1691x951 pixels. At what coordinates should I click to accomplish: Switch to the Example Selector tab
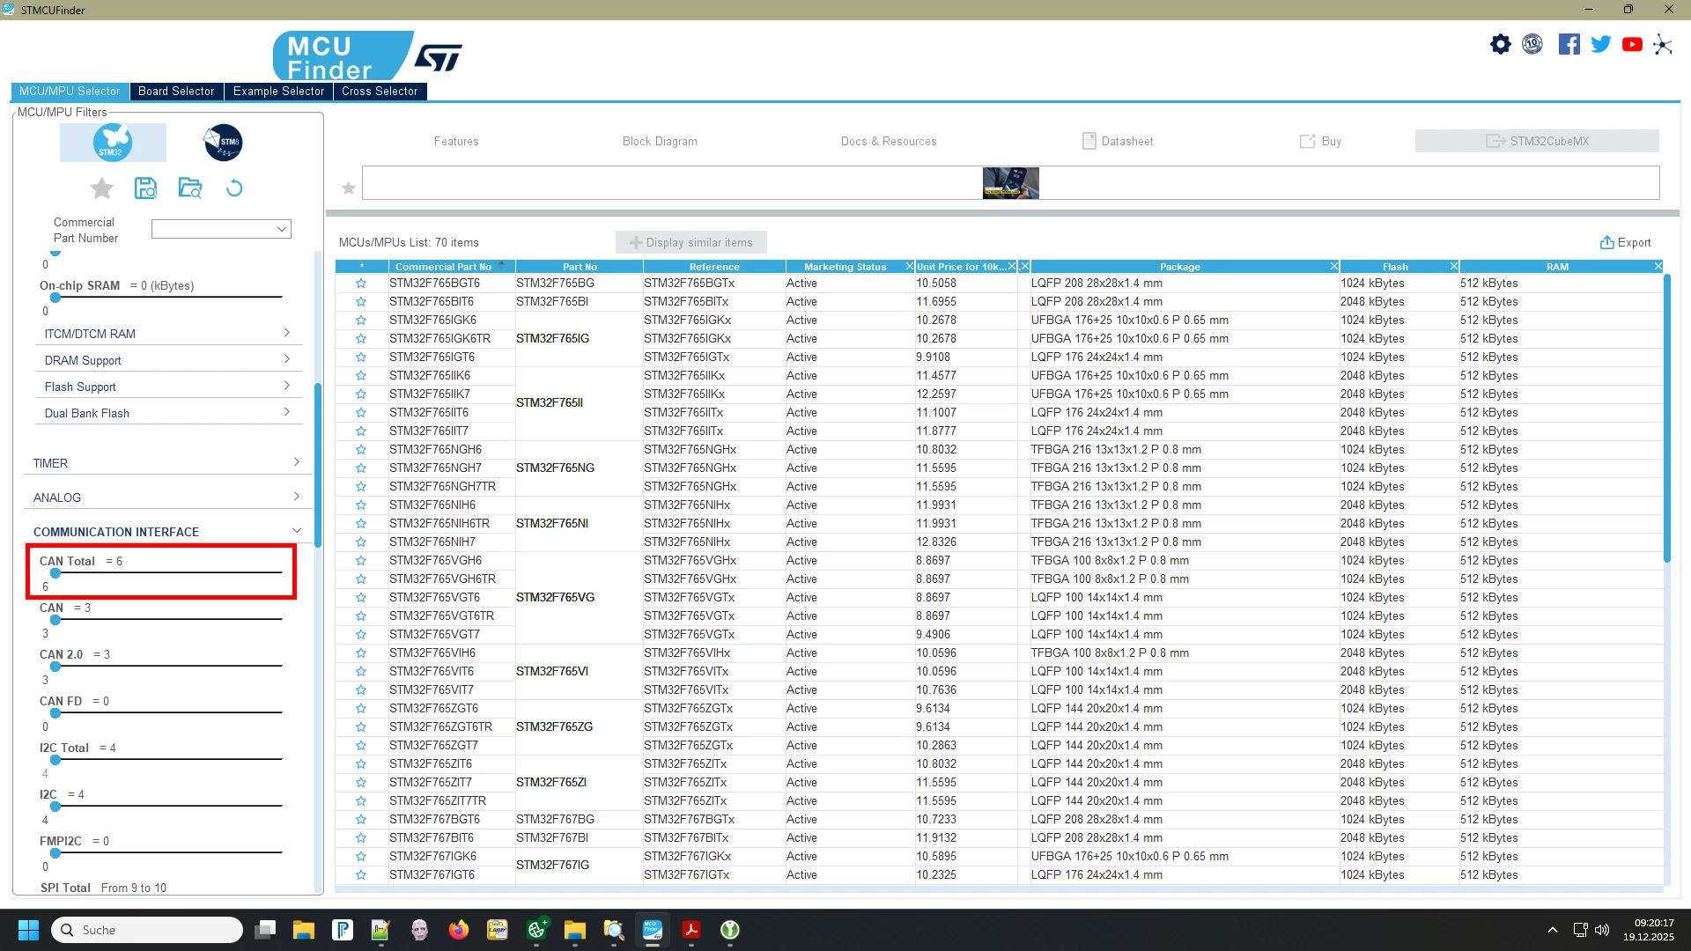(x=278, y=92)
